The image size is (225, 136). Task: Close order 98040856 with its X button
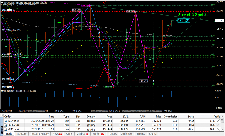pyautogui.click(x=218, y=121)
